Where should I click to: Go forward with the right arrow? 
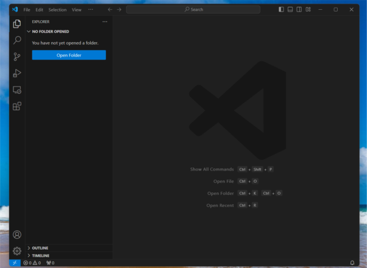click(119, 10)
